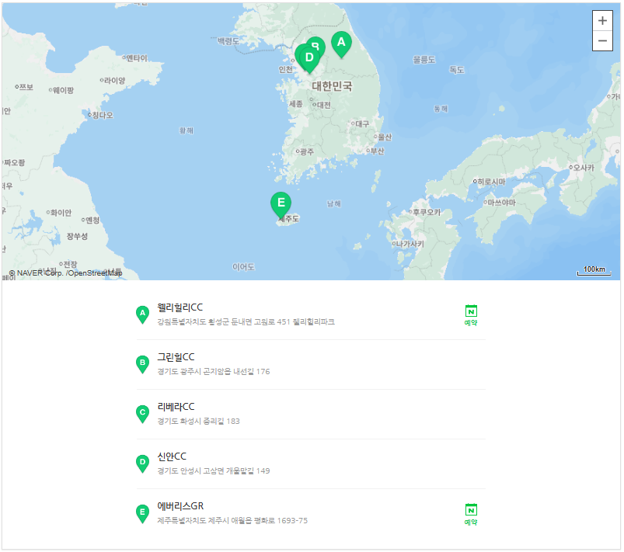Screen dimensions: 624x552
Task: Zoom out the map with minus button
Action: pyautogui.click(x=602, y=41)
